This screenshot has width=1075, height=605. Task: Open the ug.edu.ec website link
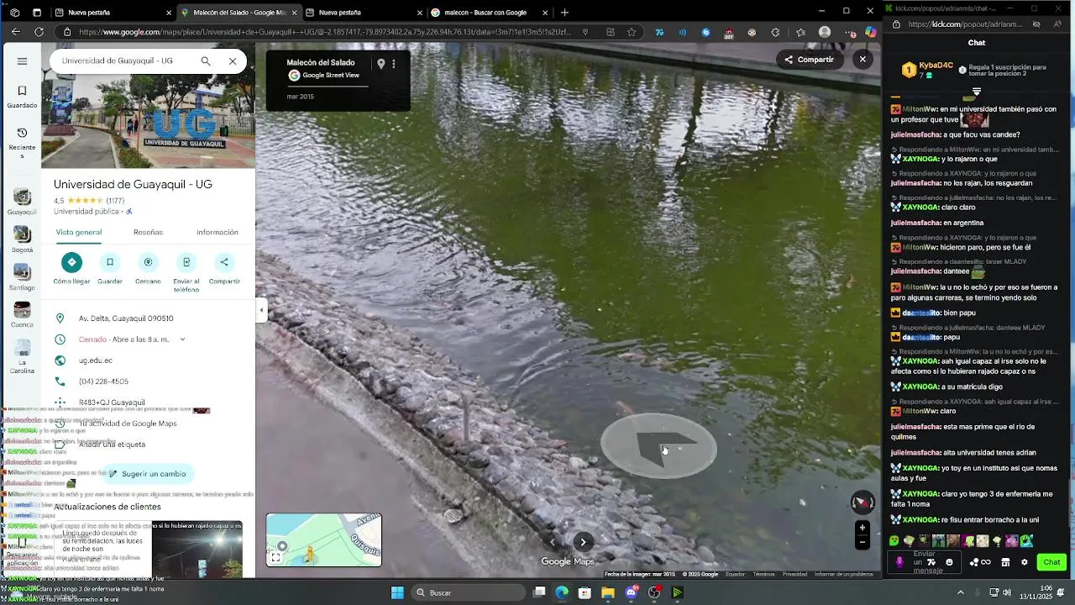tap(95, 360)
